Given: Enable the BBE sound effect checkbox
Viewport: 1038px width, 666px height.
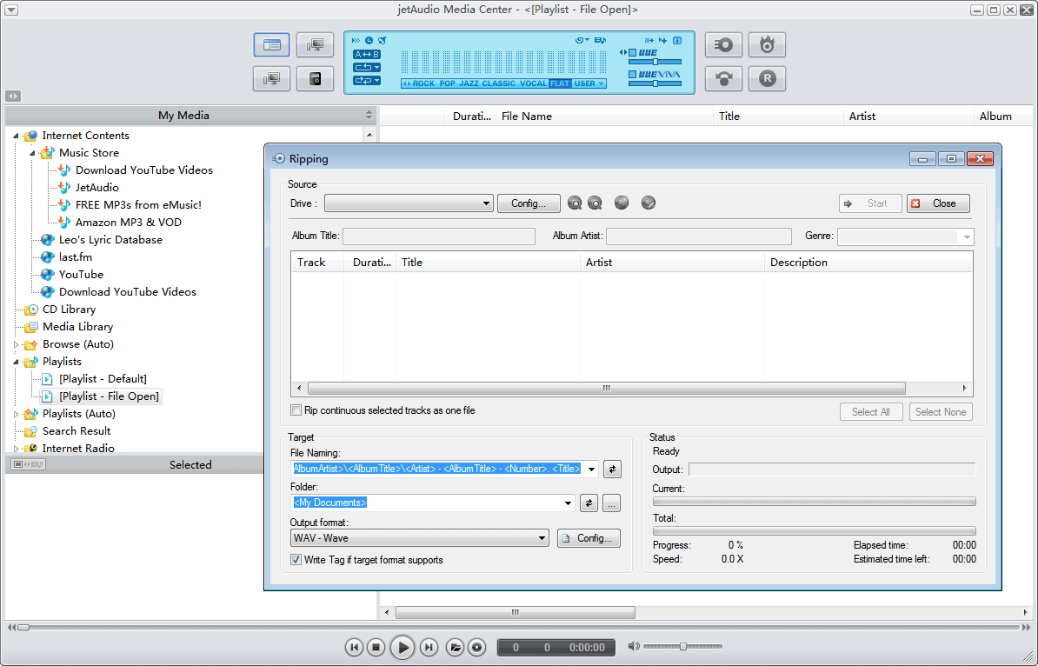Looking at the screenshot, I should 632,53.
